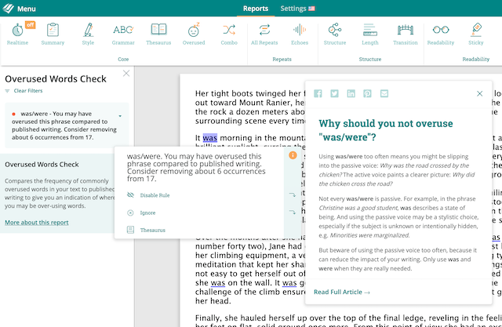Open the Read Full Article link

tap(342, 292)
